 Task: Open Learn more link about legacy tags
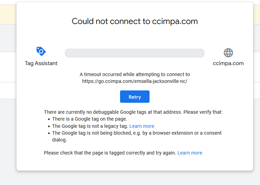click(x=142, y=126)
